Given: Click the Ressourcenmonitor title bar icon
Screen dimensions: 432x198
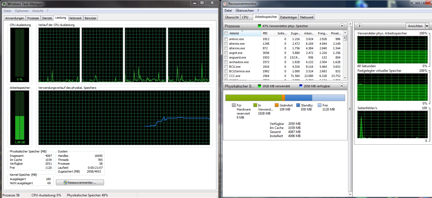Looking at the screenshot, I should click(x=225, y=4).
